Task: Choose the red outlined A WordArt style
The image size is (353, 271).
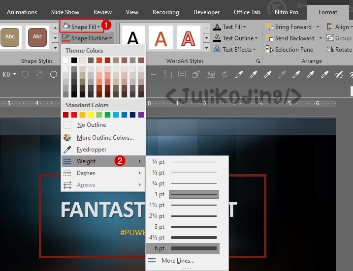Action: click(x=188, y=38)
